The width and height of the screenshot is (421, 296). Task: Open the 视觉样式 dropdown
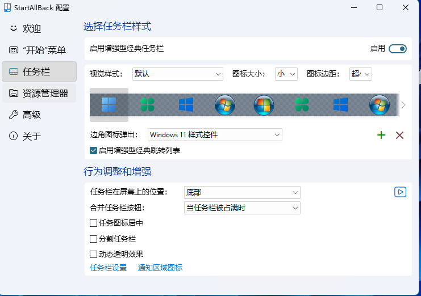tap(178, 74)
